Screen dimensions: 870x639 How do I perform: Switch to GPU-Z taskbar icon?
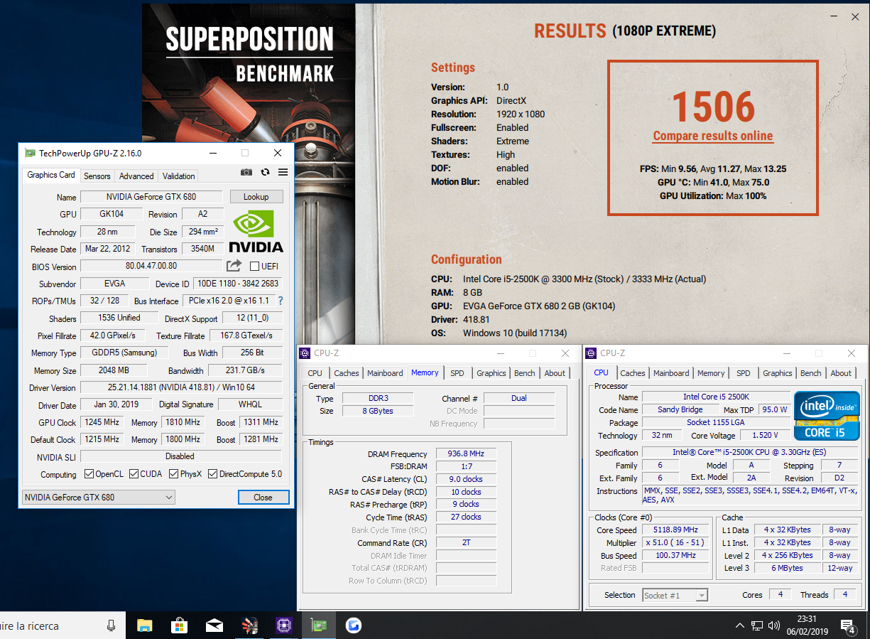click(319, 625)
